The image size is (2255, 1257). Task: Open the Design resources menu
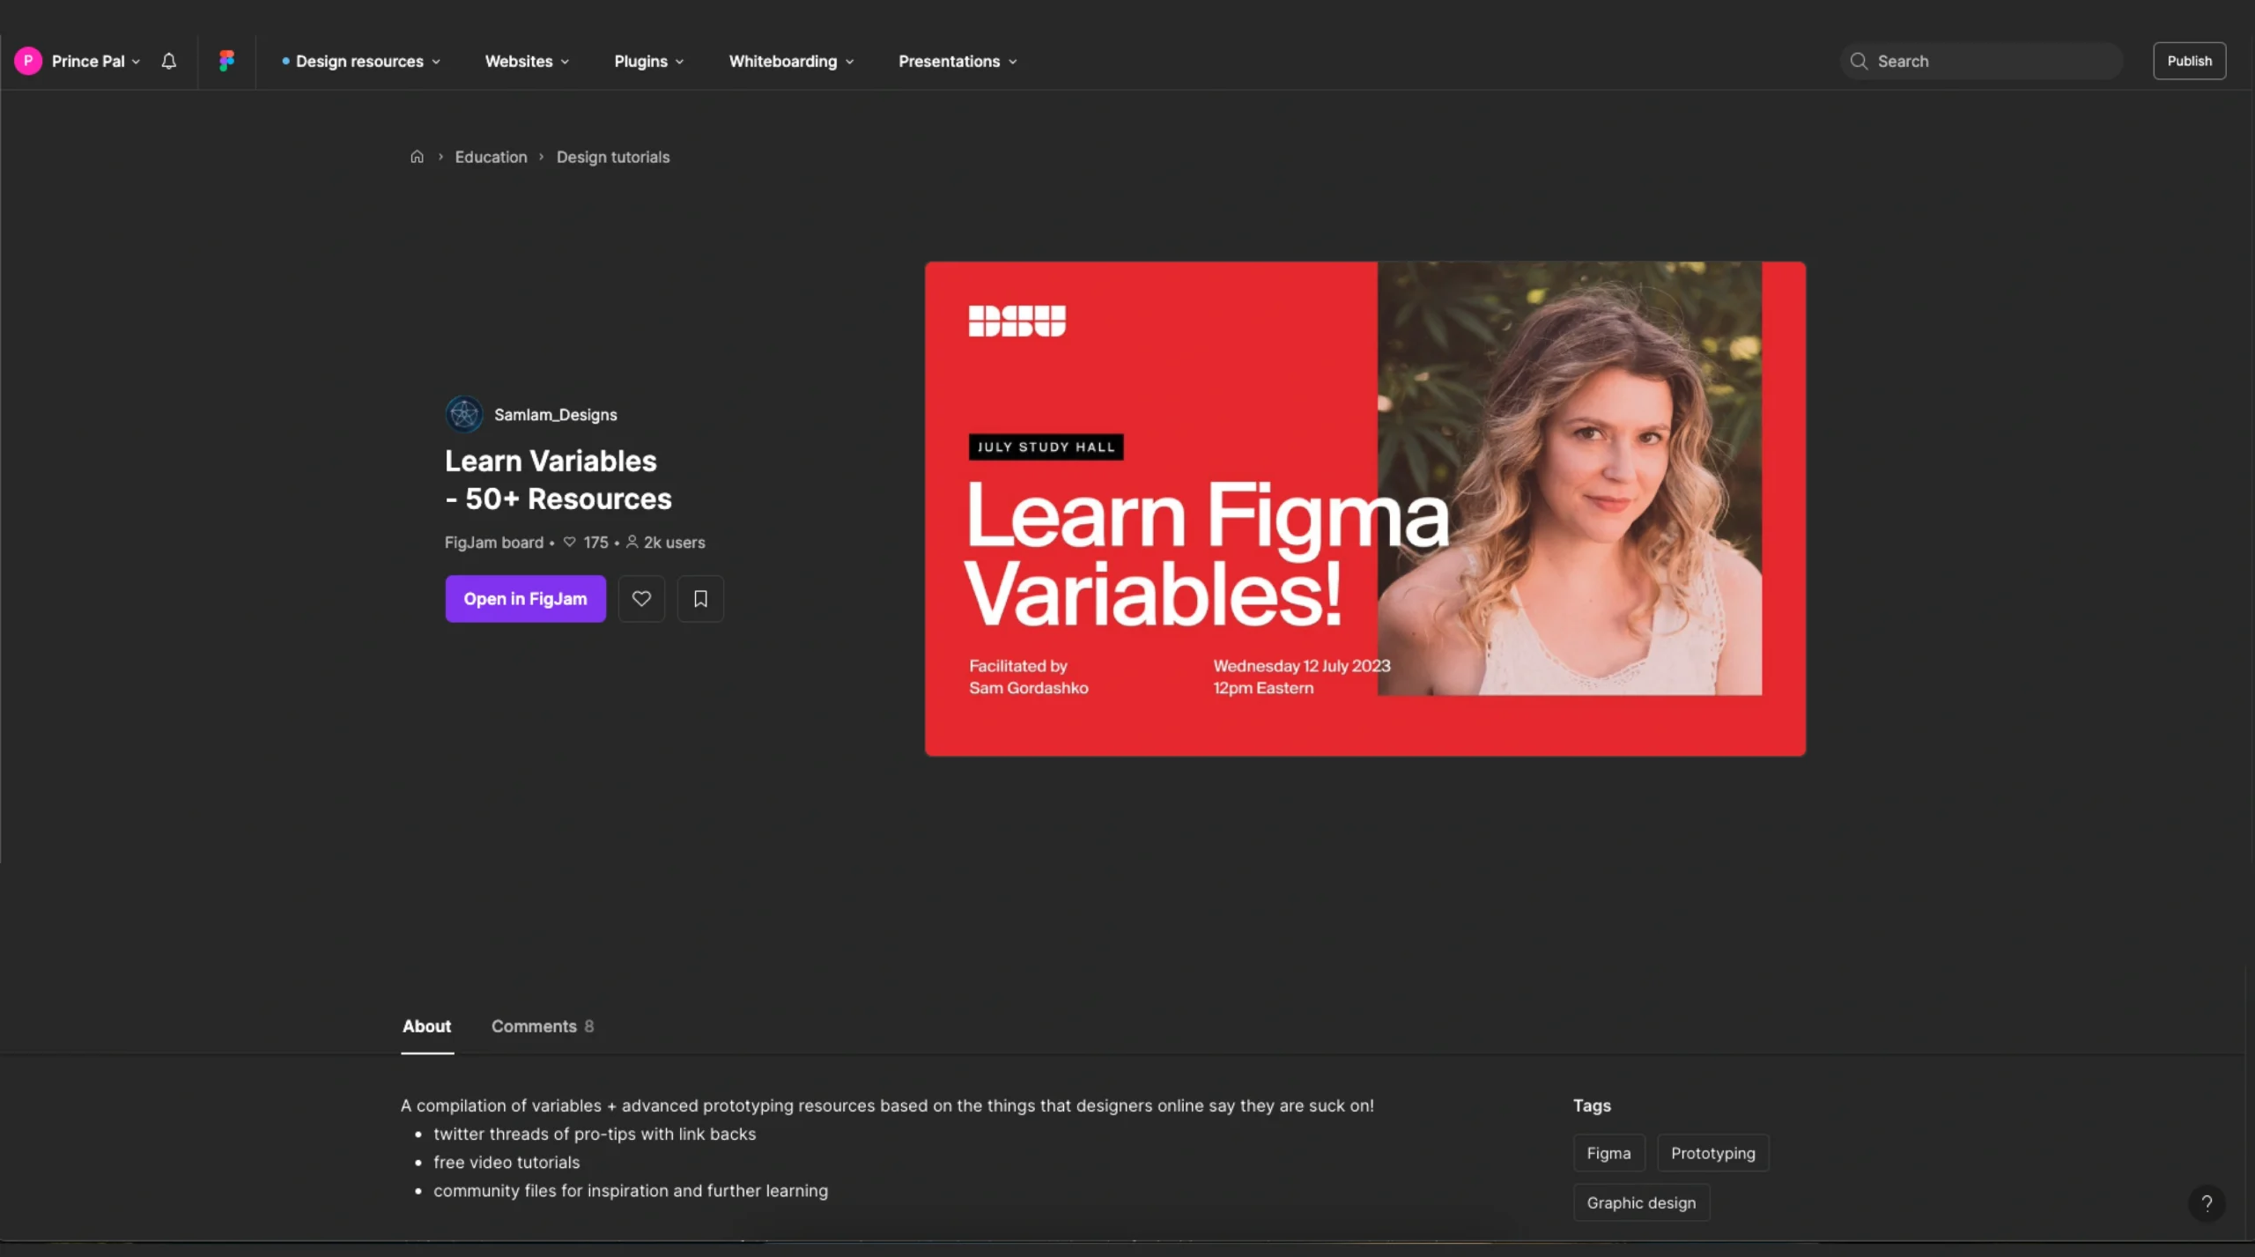(x=361, y=61)
